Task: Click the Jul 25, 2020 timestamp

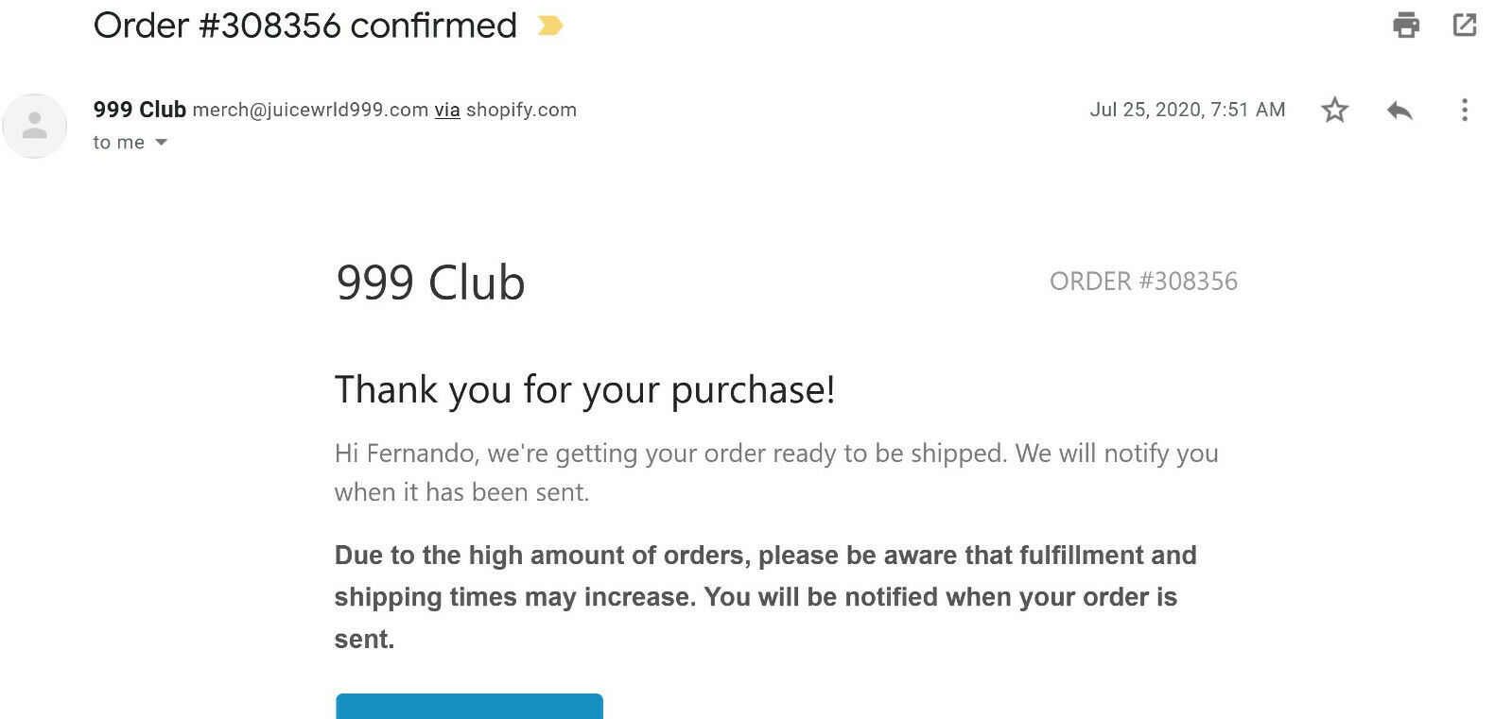Action: click(x=1187, y=110)
